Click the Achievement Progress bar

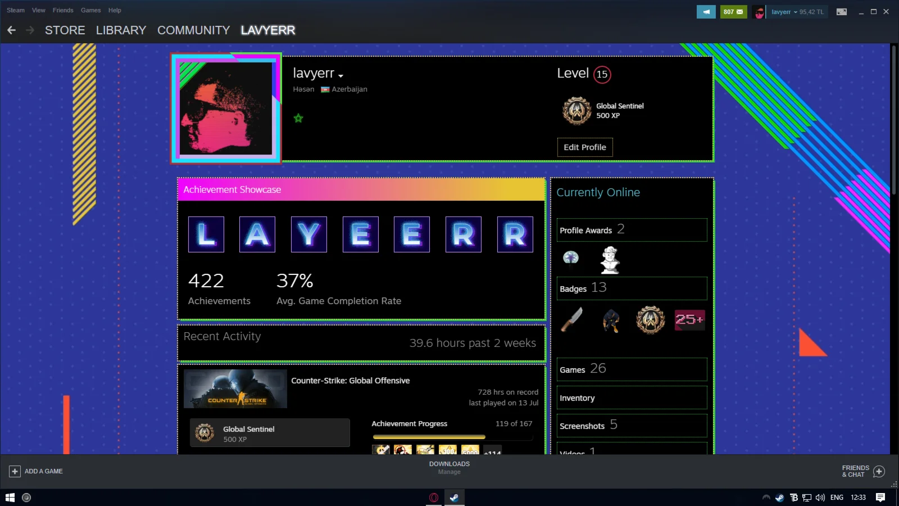click(452, 437)
